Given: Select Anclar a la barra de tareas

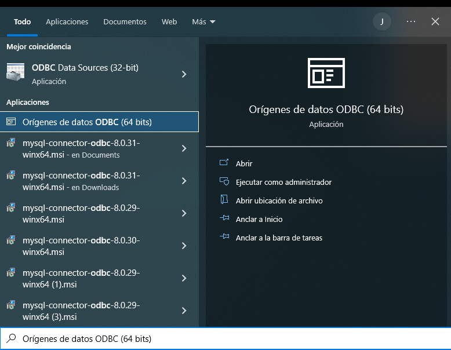Looking at the screenshot, I should pos(279,238).
